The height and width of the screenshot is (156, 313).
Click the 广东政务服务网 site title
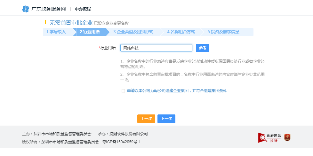pyautogui.click(x=48, y=9)
